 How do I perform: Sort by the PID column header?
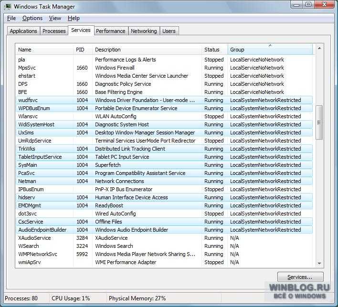click(83, 50)
